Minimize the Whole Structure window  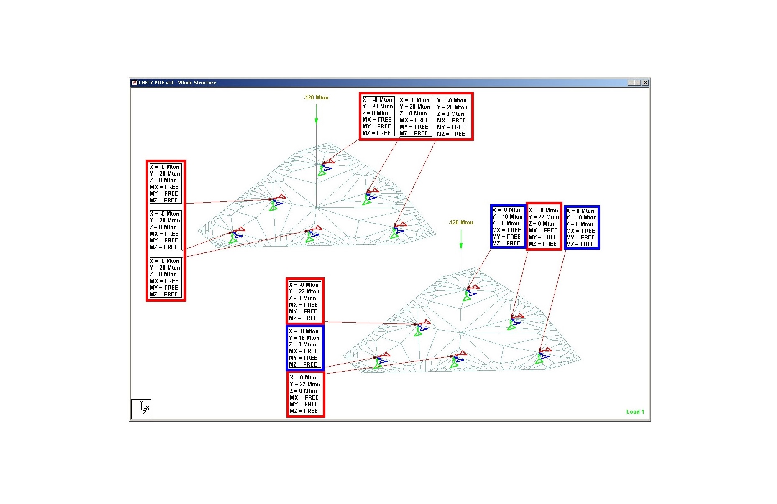click(631, 83)
